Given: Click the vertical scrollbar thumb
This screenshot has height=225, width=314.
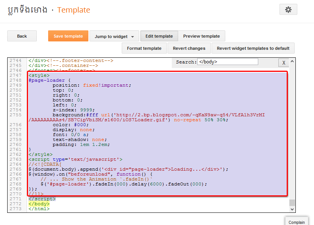Looking at the screenshot, I should [x=292, y=203].
